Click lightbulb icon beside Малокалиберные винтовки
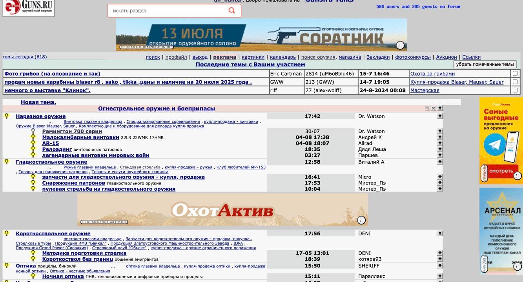This screenshot has width=523, height=282. click(33, 137)
